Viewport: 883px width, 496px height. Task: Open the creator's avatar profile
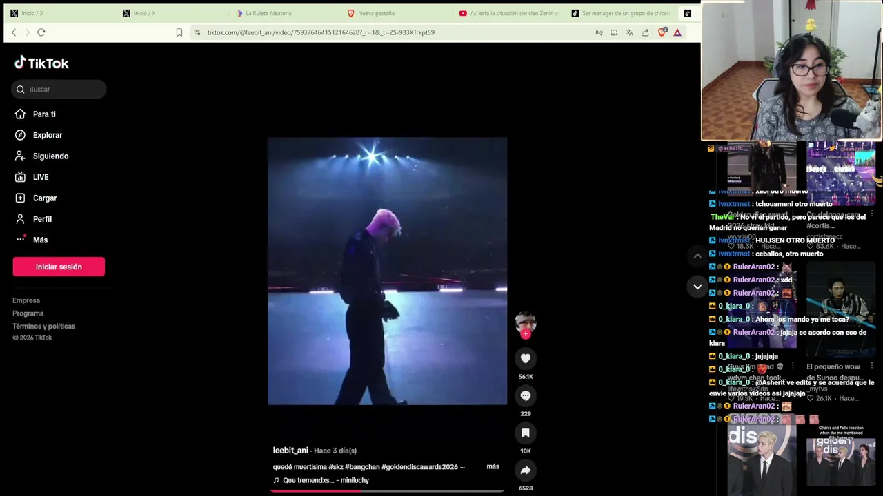(526, 322)
